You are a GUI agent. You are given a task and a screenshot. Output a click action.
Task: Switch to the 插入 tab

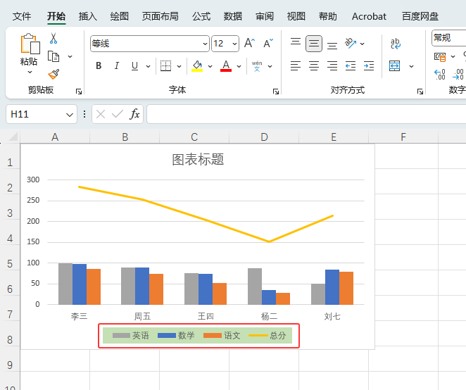88,16
